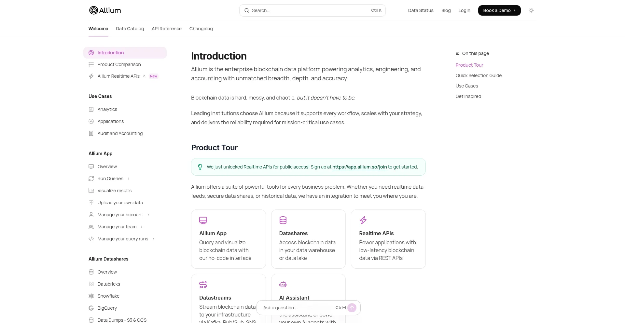Expand the Manage your query runs section

(153, 239)
